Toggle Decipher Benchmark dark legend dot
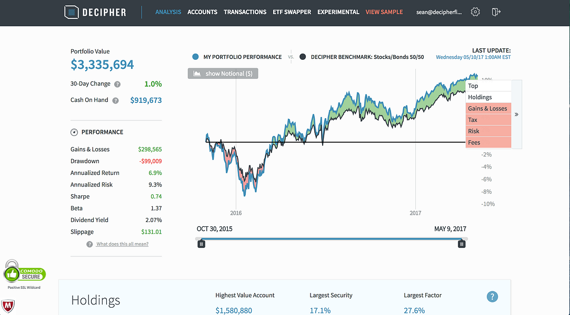Image resolution: width=570 pixels, height=315 pixels. click(303, 57)
